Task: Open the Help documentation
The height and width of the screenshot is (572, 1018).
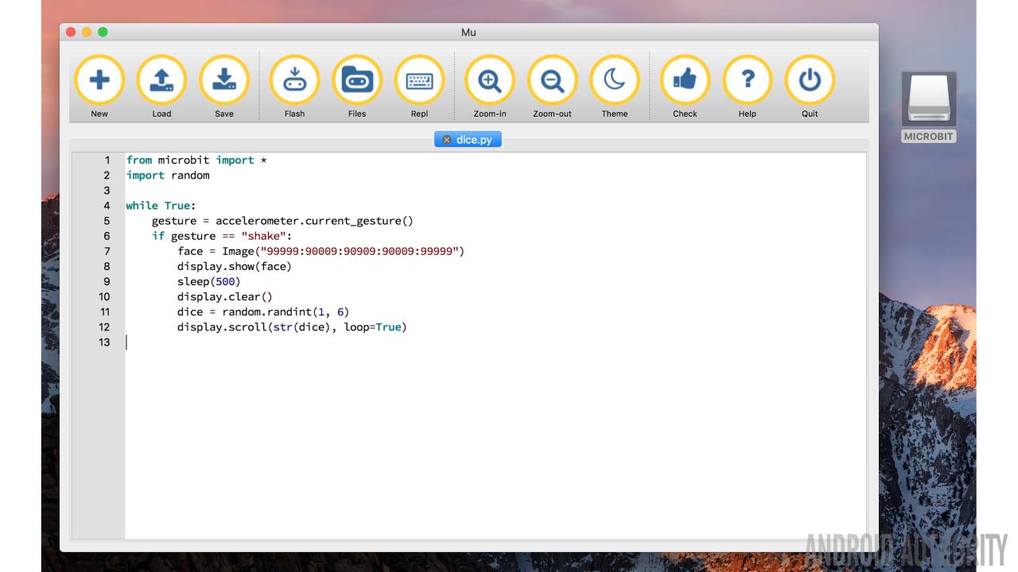Action: coord(747,80)
